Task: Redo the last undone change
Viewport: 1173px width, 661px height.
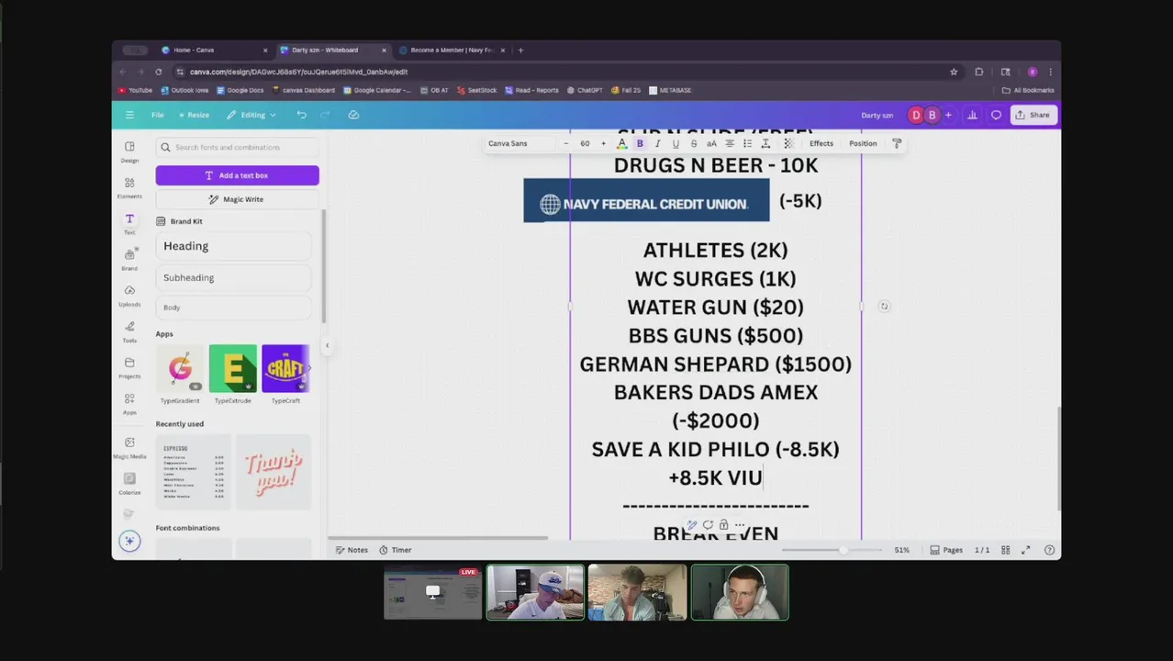Action: [324, 115]
